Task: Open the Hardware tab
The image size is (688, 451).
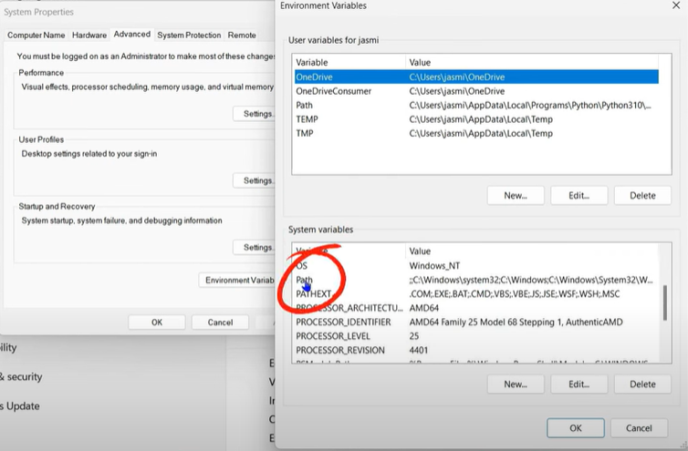Action: [89, 35]
